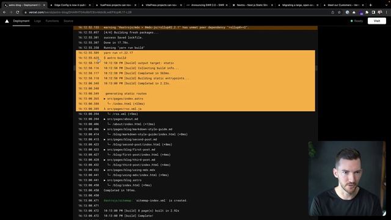
Task: Click the 'Building static entrypoints' log line
Action: tap(195, 78)
